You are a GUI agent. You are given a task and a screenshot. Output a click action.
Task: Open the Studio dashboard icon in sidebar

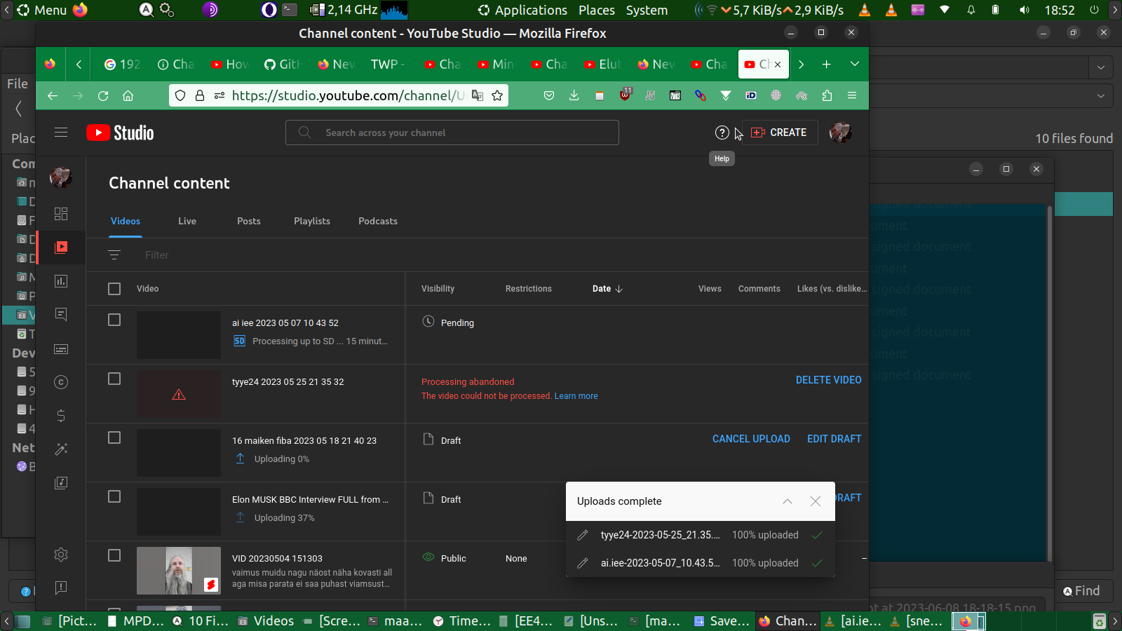pyautogui.click(x=61, y=214)
